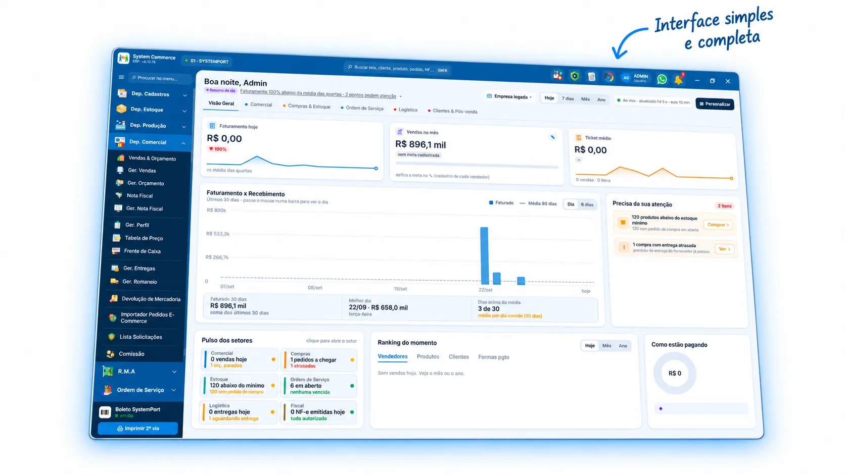Open the notifications bell
This screenshot has width=845, height=475.
click(678, 80)
